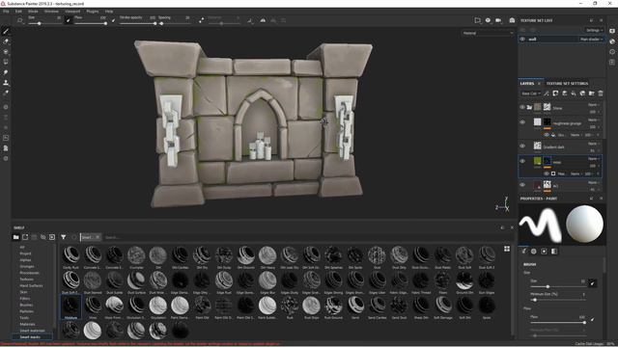Open the Viewport menu
This screenshot has width=618, height=347.
click(x=72, y=12)
